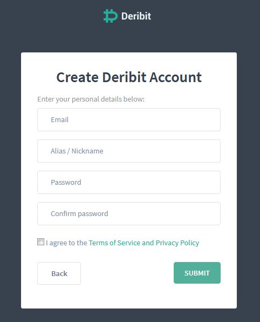260x322 pixels.
Task: Click 'Enter your personal details below' text
Action: tap(91, 99)
